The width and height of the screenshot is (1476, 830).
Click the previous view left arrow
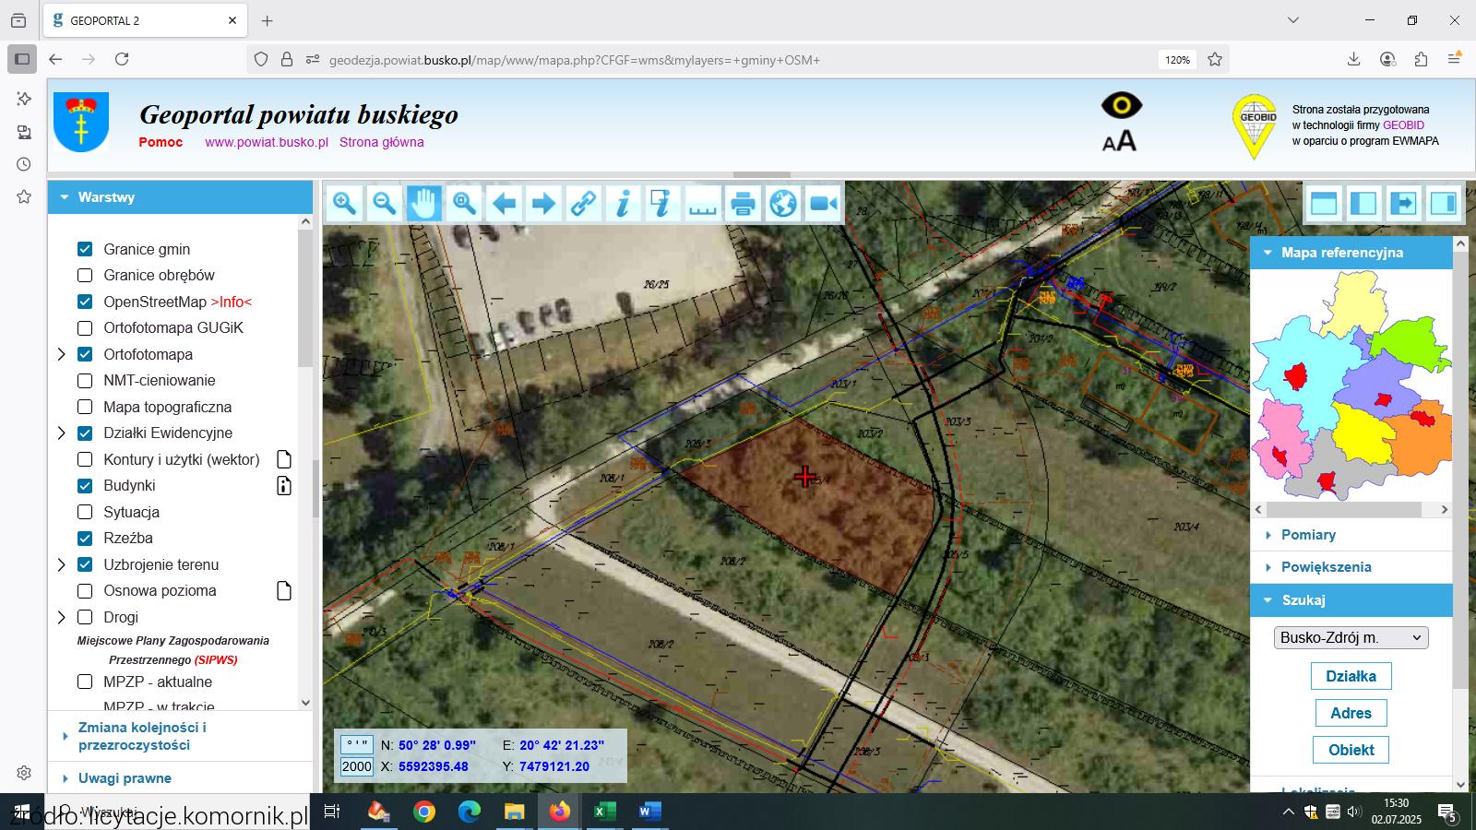pyautogui.click(x=504, y=203)
